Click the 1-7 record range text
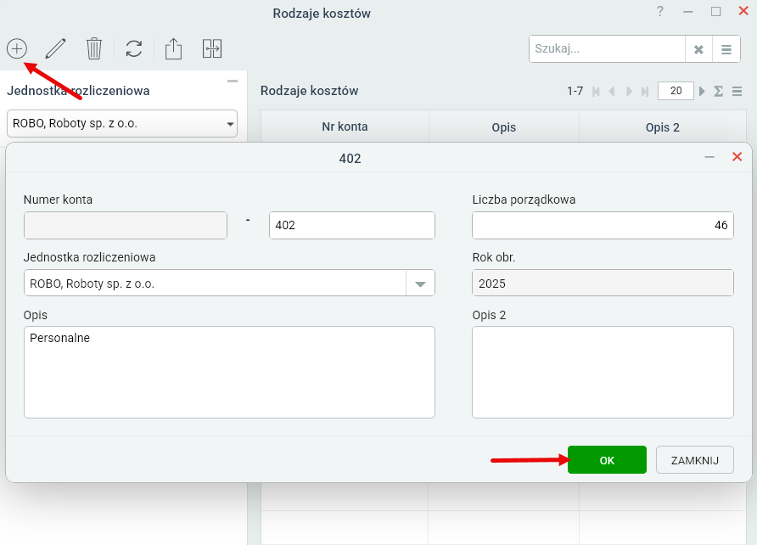The image size is (757, 545). pyautogui.click(x=575, y=91)
